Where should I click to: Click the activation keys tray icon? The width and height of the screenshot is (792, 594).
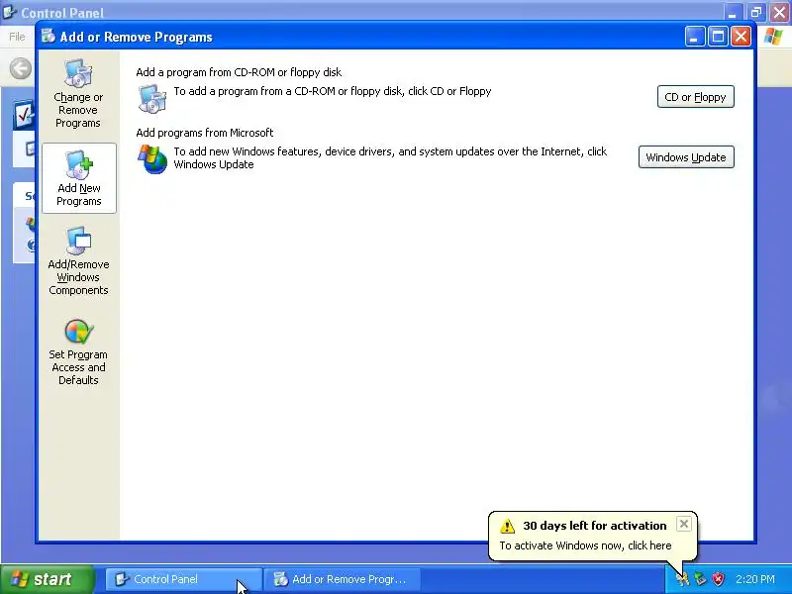click(682, 579)
